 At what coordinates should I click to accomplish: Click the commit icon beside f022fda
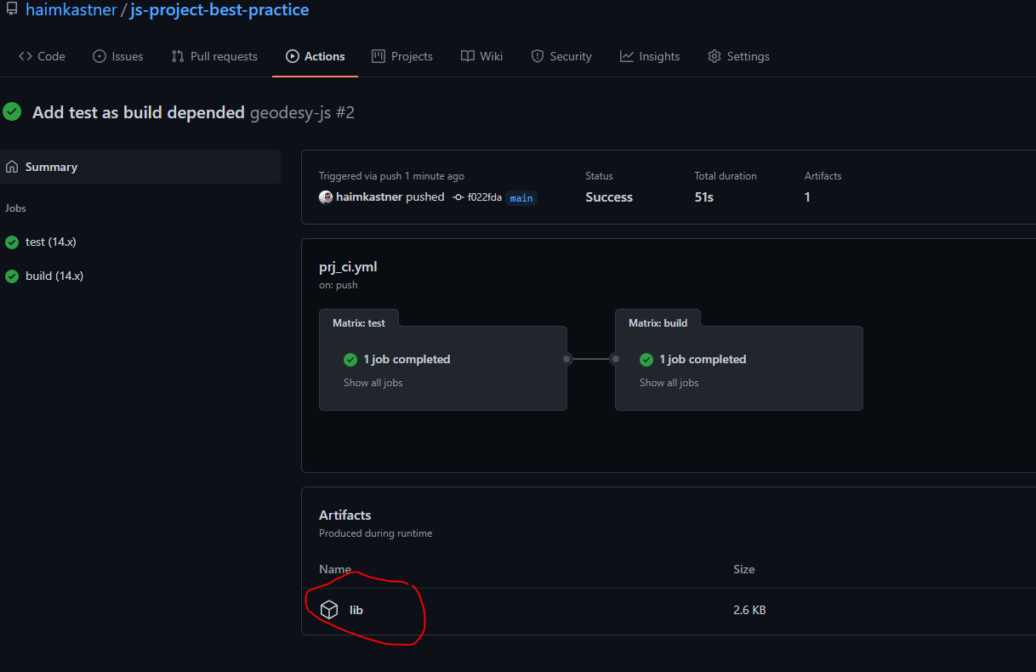click(x=458, y=197)
